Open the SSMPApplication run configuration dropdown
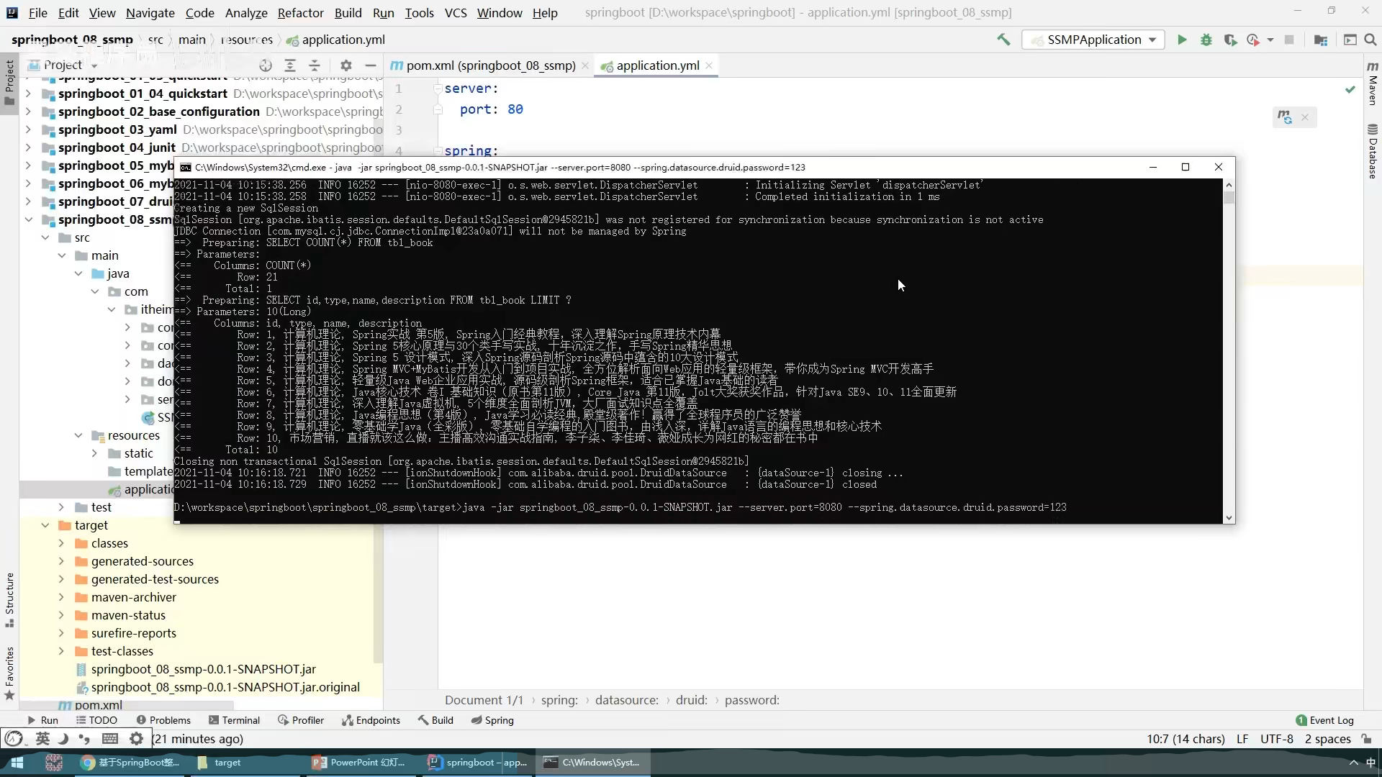 [1094, 40]
